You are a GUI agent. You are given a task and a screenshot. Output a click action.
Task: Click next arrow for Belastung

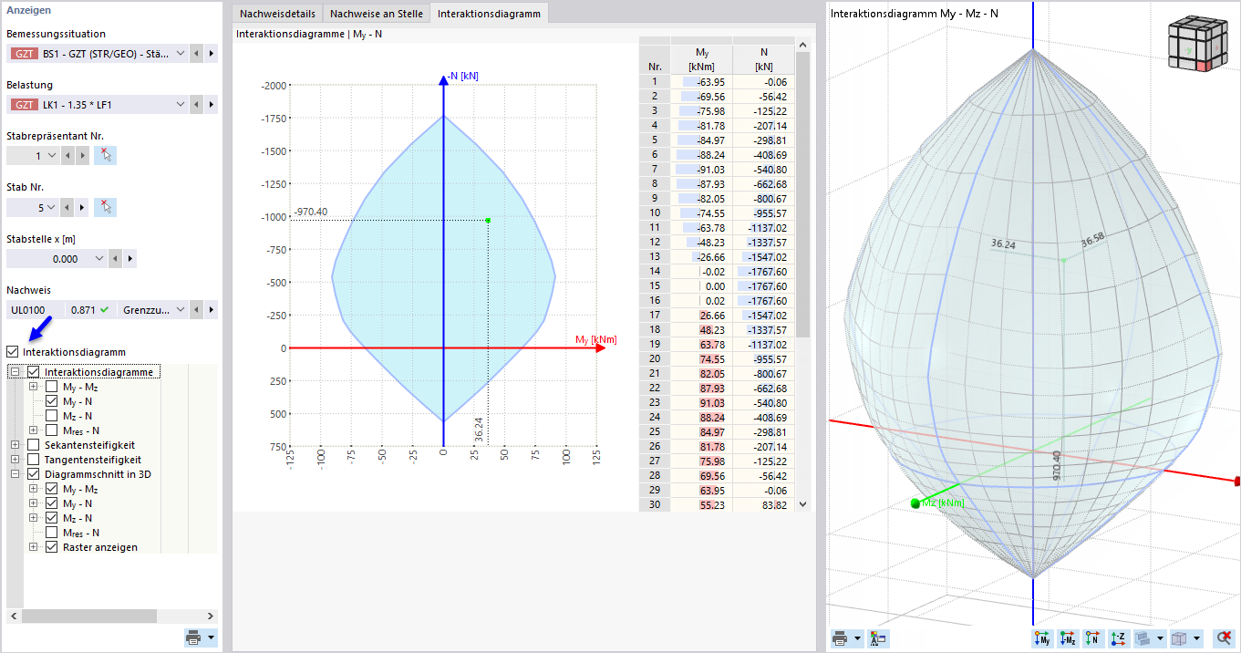coord(212,105)
